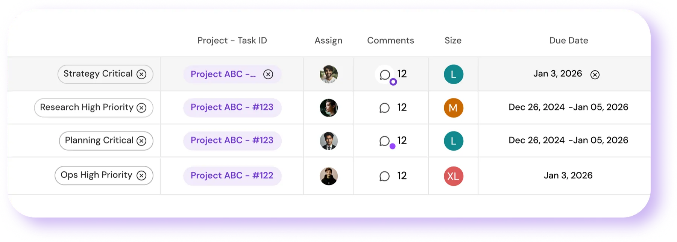The height and width of the screenshot is (242, 677).
Task: Select the L size badge in Strategy row
Action: [454, 74]
